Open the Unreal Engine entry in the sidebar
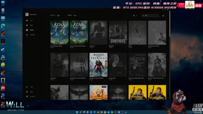Viewport: 203px width, 114px height. click(x=27, y=35)
